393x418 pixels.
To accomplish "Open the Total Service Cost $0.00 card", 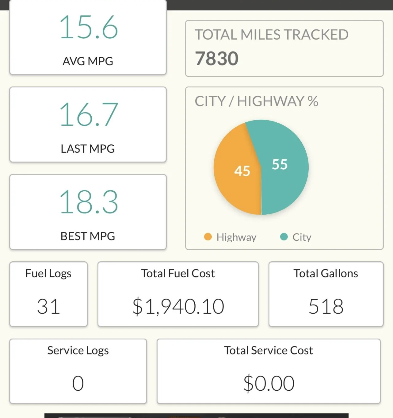I will (269, 371).
